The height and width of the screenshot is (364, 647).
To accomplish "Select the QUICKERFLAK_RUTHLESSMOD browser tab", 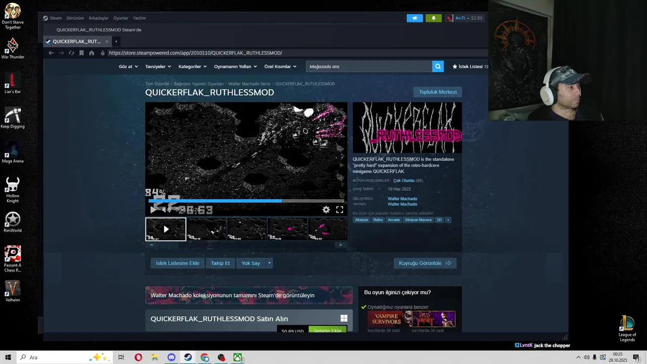I will (x=77, y=41).
